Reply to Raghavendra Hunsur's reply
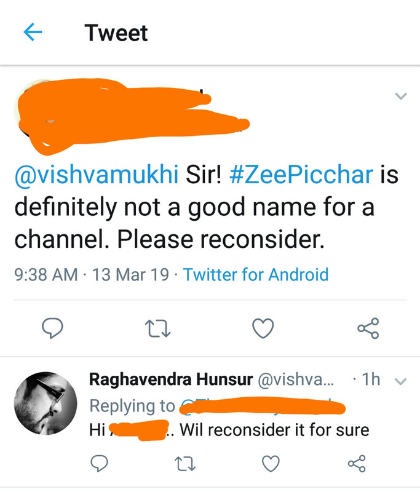This screenshot has width=420, height=492. coord(99,464)
